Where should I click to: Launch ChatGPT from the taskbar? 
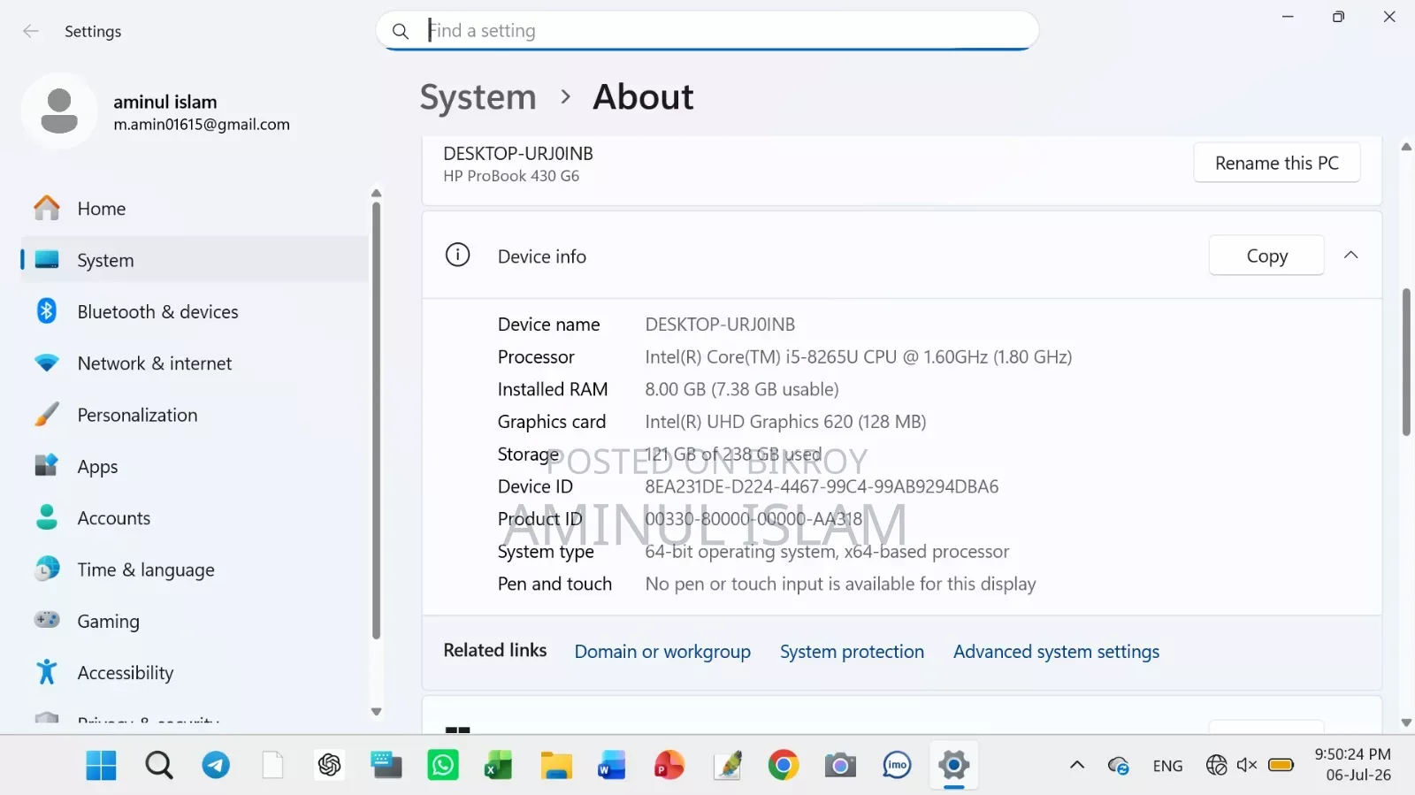click(x=330, y=765)
